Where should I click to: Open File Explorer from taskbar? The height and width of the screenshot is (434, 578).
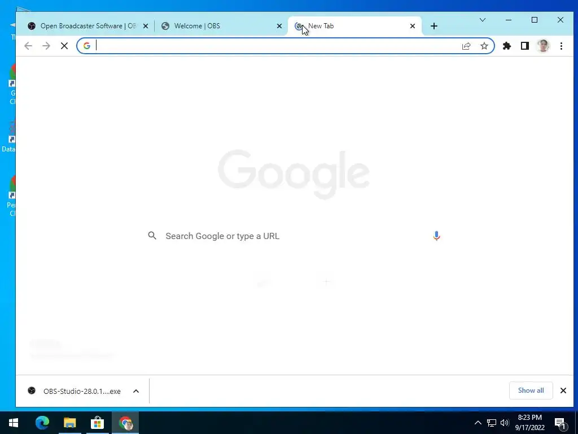[69, 423]
